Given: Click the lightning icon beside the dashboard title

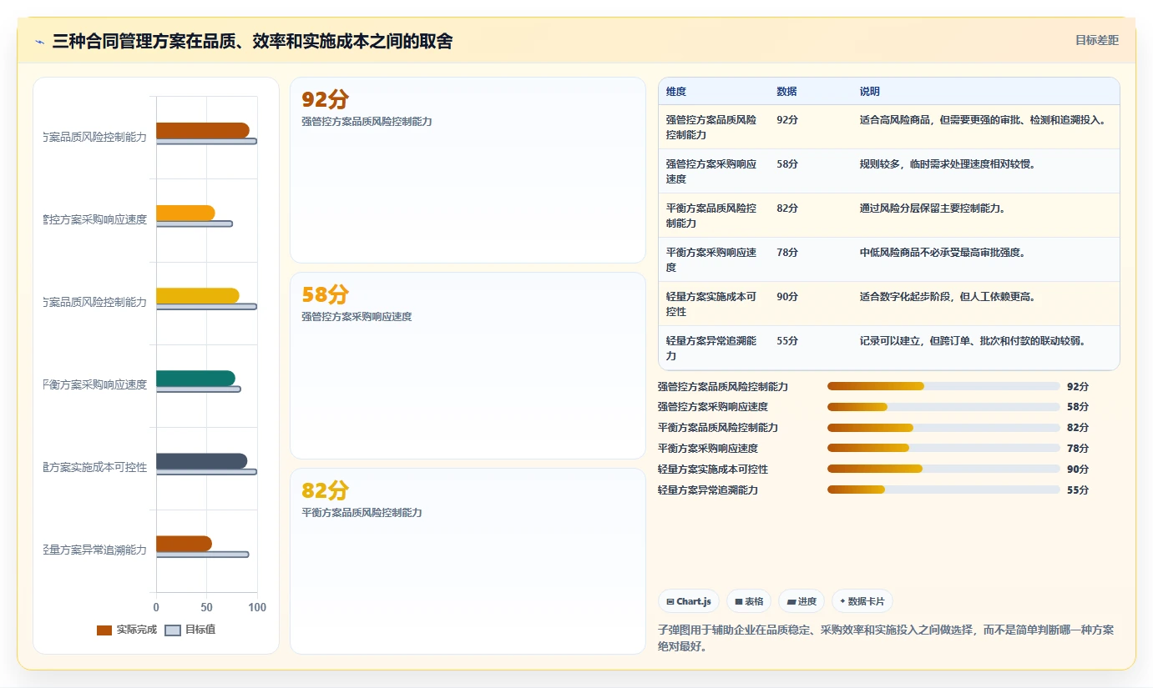Looking at the screenshot, I should [39, 42].
